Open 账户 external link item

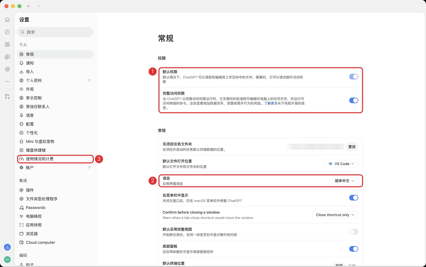(55, 168)
